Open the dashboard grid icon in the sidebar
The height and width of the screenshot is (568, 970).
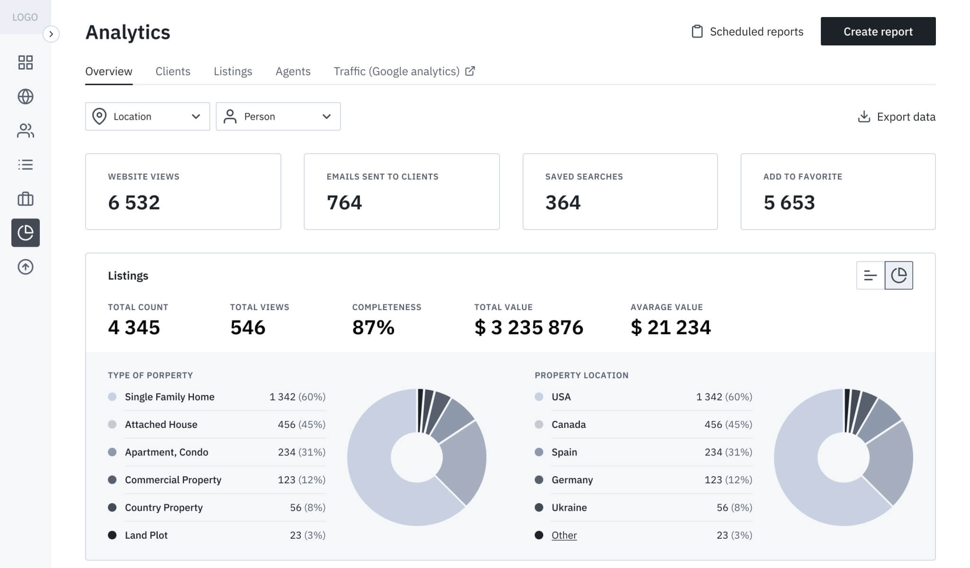[26, 62]
